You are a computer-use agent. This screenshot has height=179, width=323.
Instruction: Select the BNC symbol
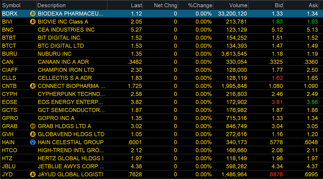coord(8,30)
